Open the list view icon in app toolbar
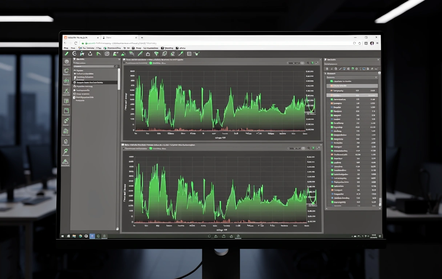This screenshot has width=442, height=279. (x=189, y=54)
